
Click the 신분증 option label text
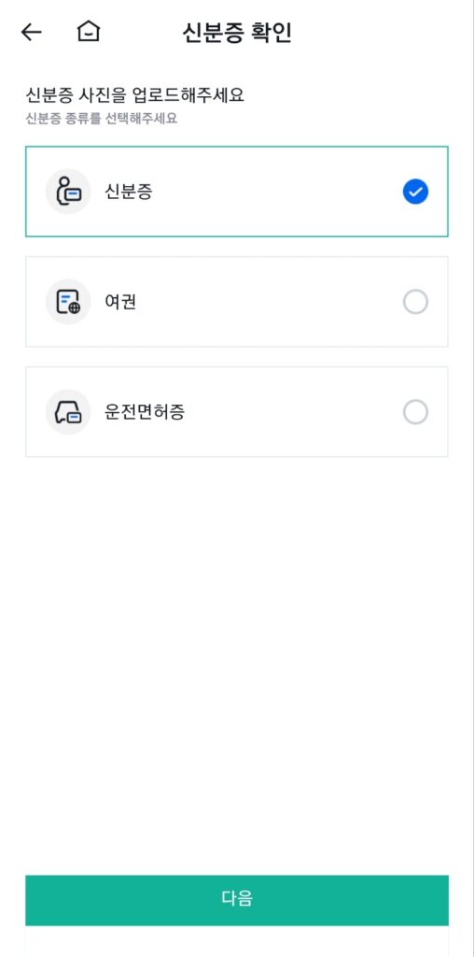coord(129,192)
